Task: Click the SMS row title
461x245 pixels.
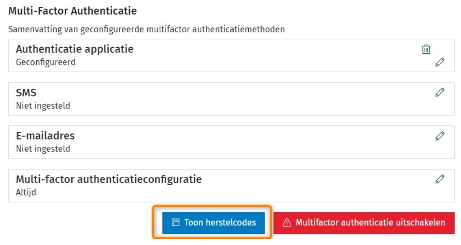Action: click(26, 93)
